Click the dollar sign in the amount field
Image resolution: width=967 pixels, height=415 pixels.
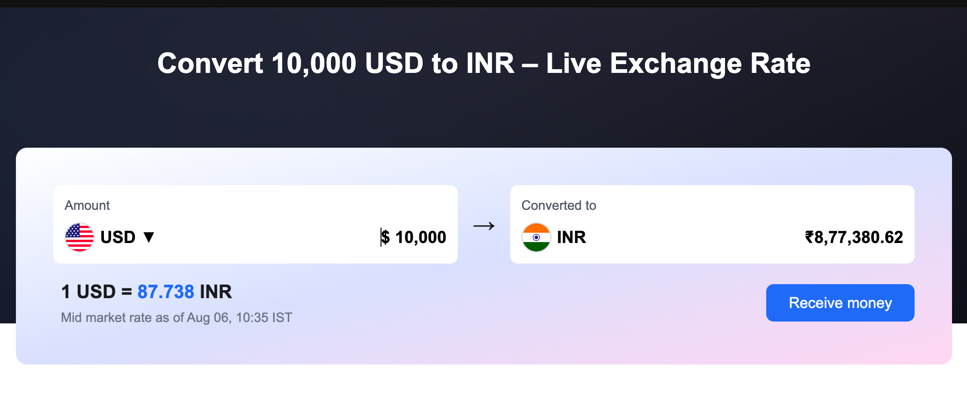(x=385, y=237)
